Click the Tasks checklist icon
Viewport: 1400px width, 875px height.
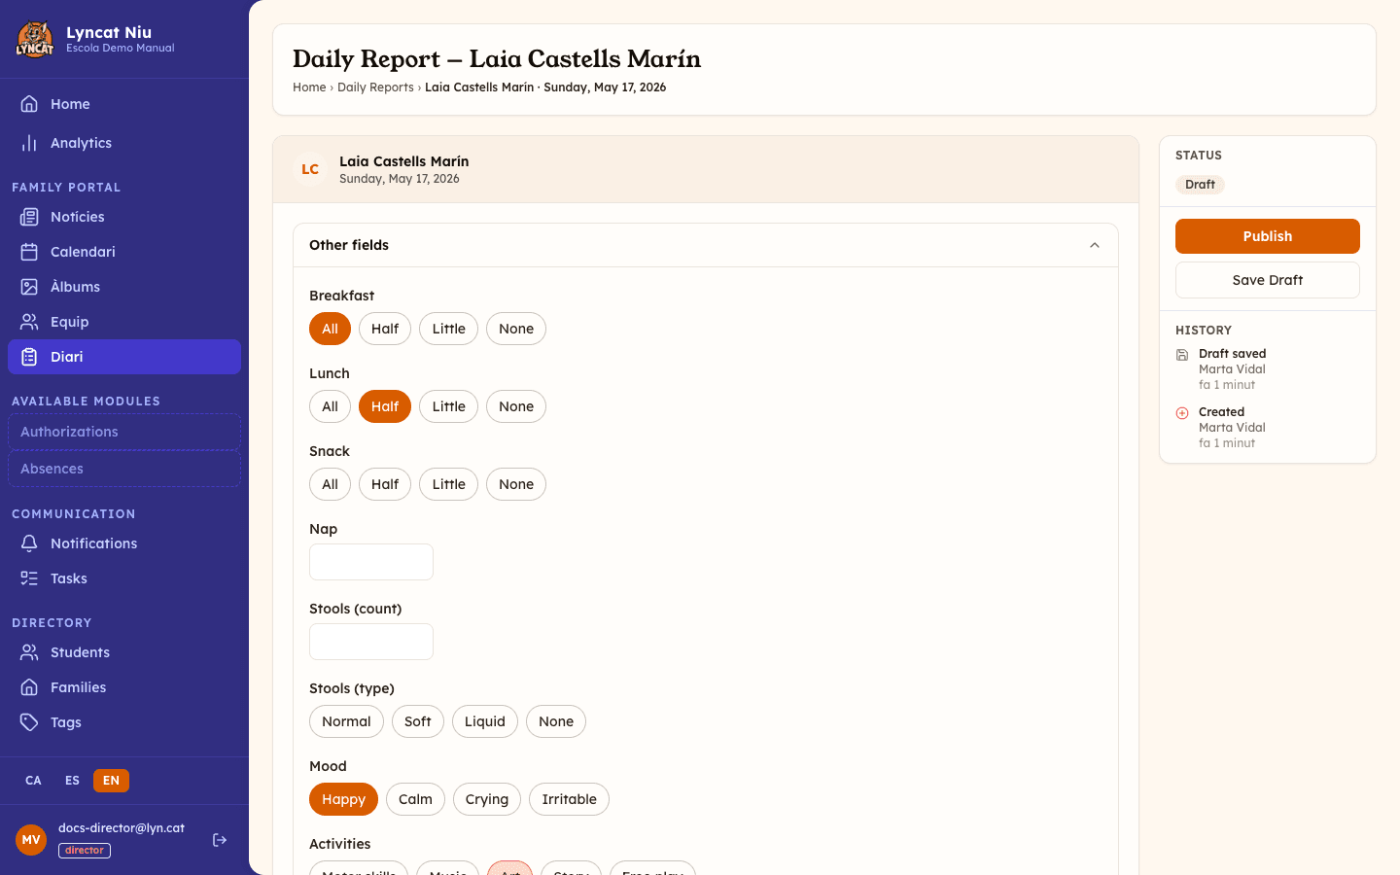(x=30, y=578)
